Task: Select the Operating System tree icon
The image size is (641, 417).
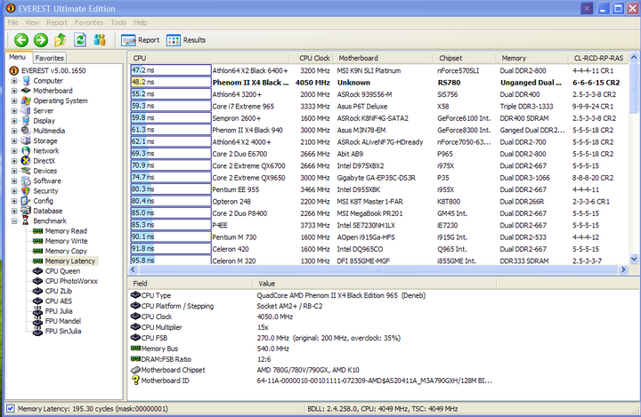Action: [26, 100]
